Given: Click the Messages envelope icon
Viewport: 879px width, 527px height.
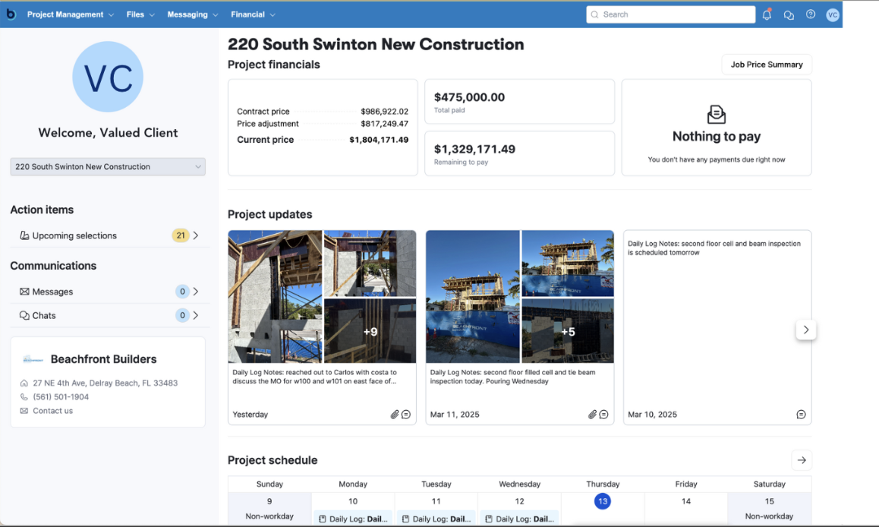Looking at the screenshot, I should [24, 292].
